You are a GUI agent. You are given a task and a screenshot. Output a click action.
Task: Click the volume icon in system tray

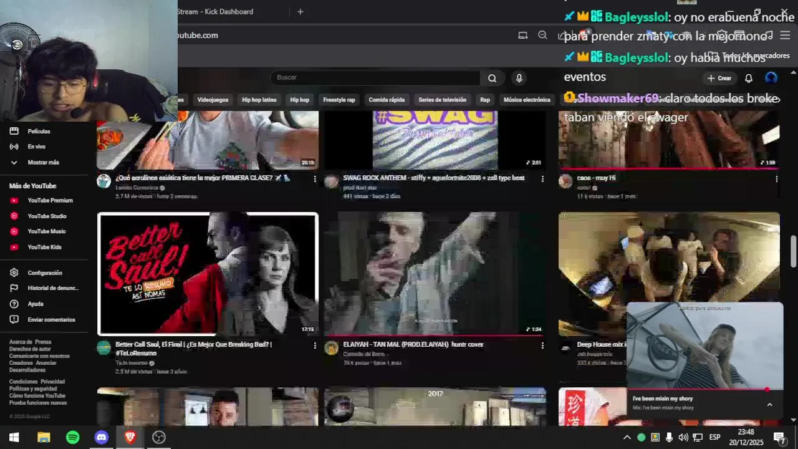[x=683, y=437]
